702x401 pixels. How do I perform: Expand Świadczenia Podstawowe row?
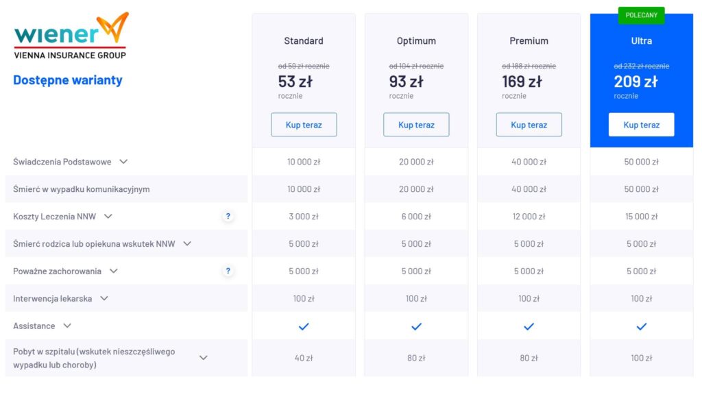pos(123,162)
